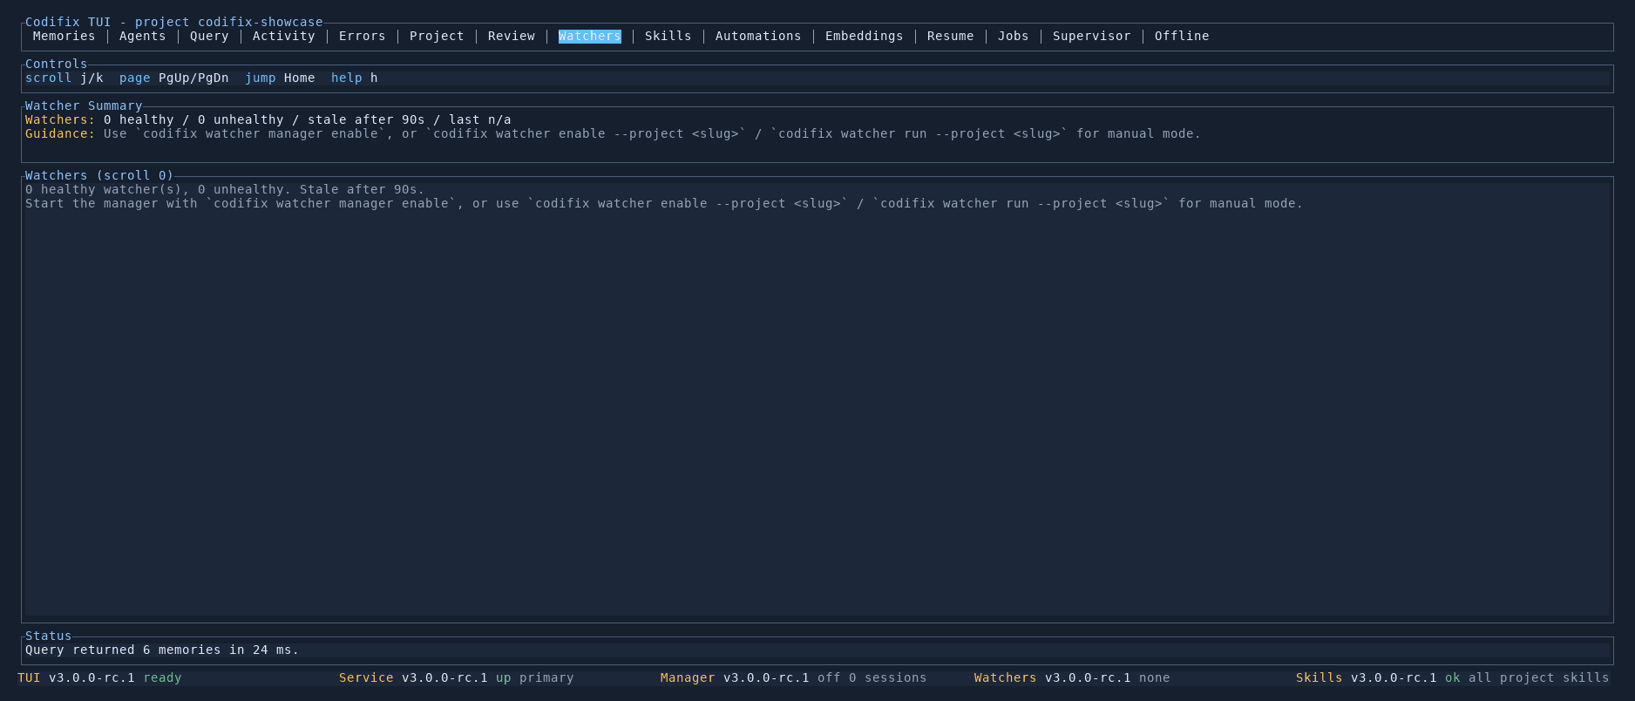Open the Skills tab

click(x=668, y=36)
